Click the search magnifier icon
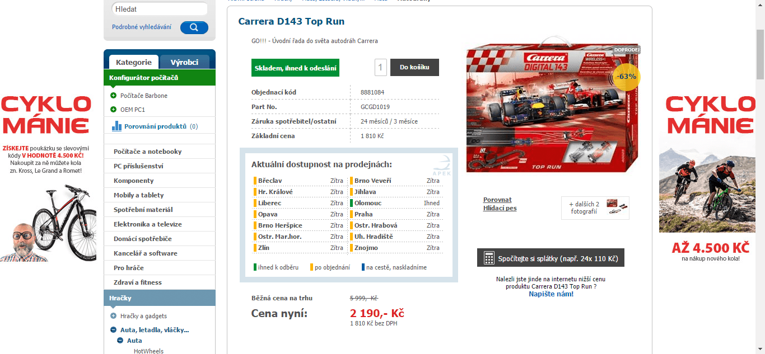The width and height of the screenshot is (765, 354). coord(194,27)
